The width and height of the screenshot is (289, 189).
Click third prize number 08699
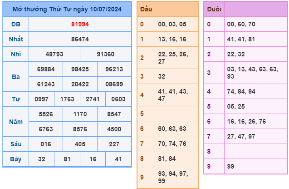(x=113, y=84)
